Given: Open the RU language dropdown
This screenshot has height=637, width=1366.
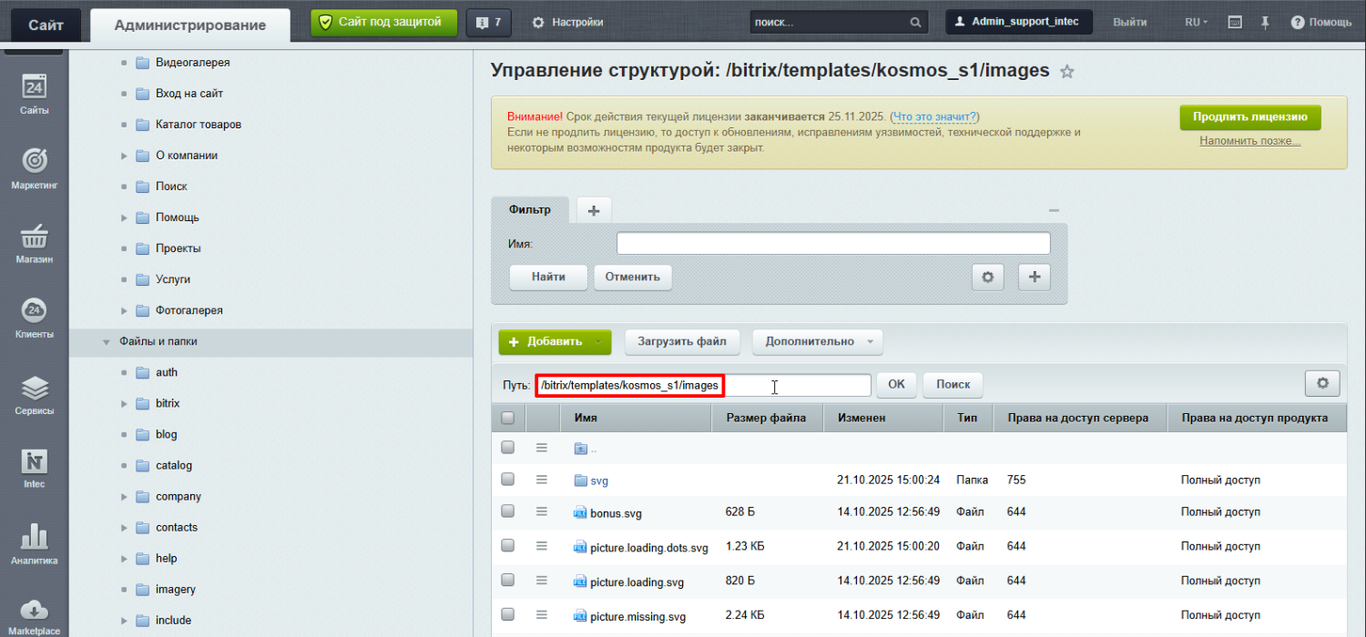Looking at the screenshot, I should pyautogui.click(x=1196, y=22).
